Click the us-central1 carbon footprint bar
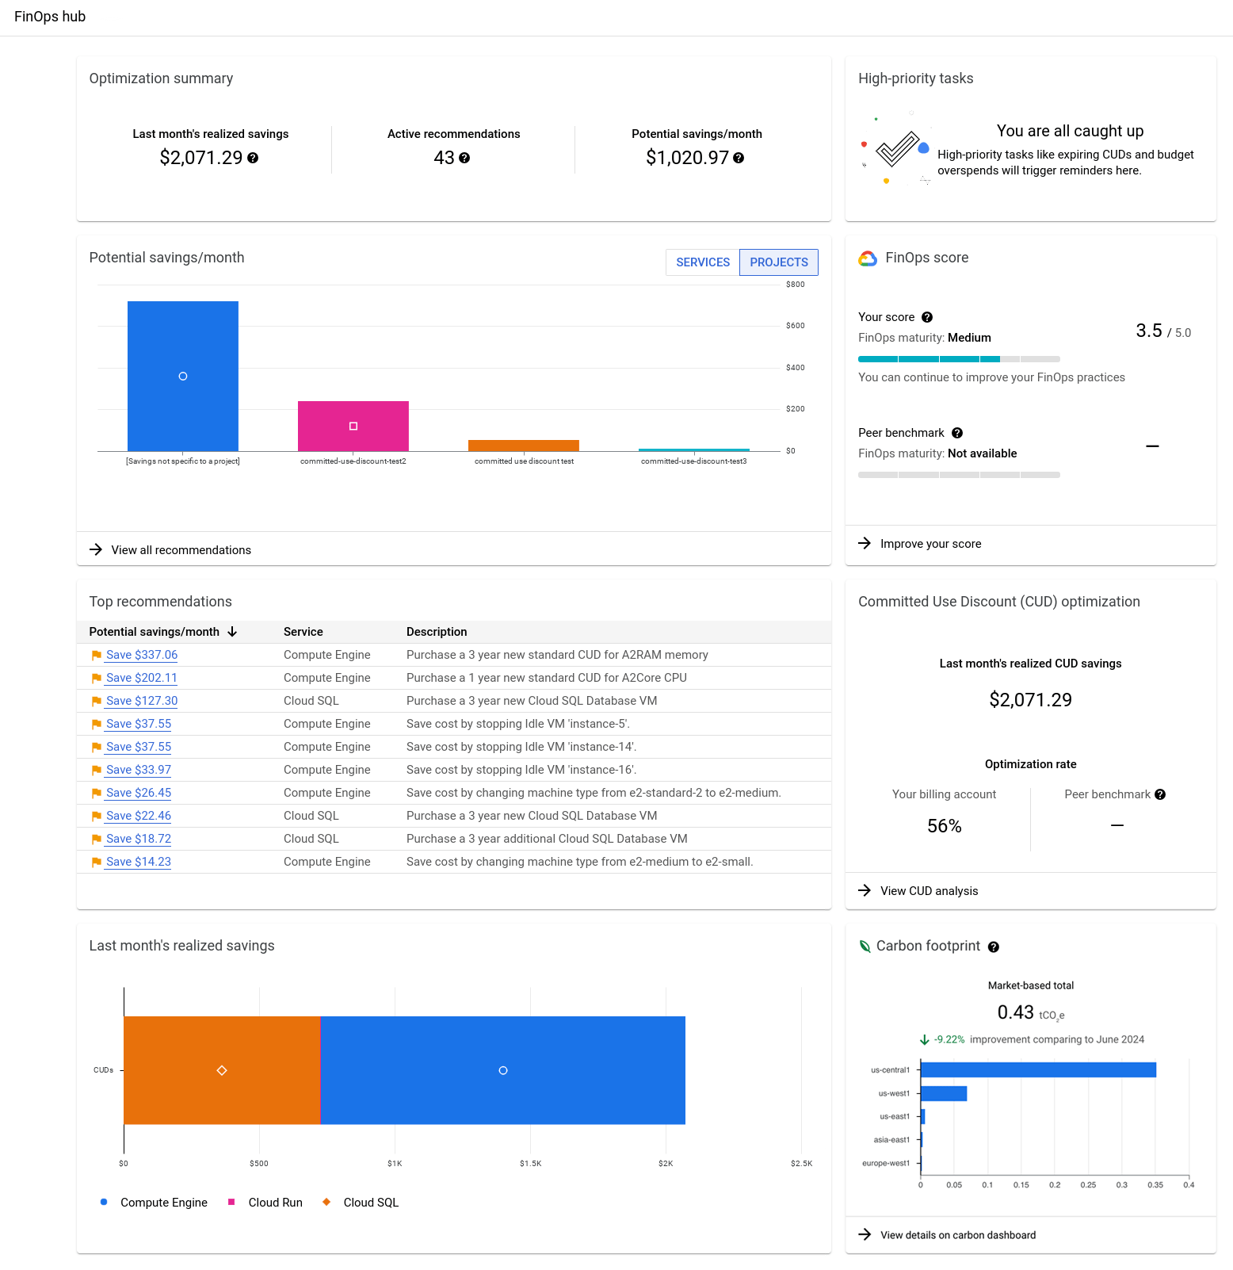 click(1038, 1070)
